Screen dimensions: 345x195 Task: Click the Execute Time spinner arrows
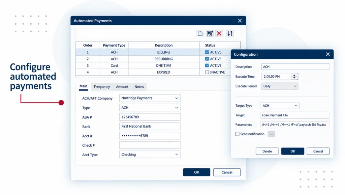click(294, 77)
